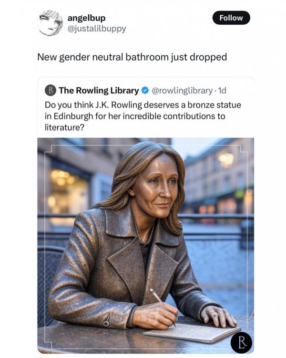
Task: Click the 1d timestamp on quoted post
Action: point(222,91)
